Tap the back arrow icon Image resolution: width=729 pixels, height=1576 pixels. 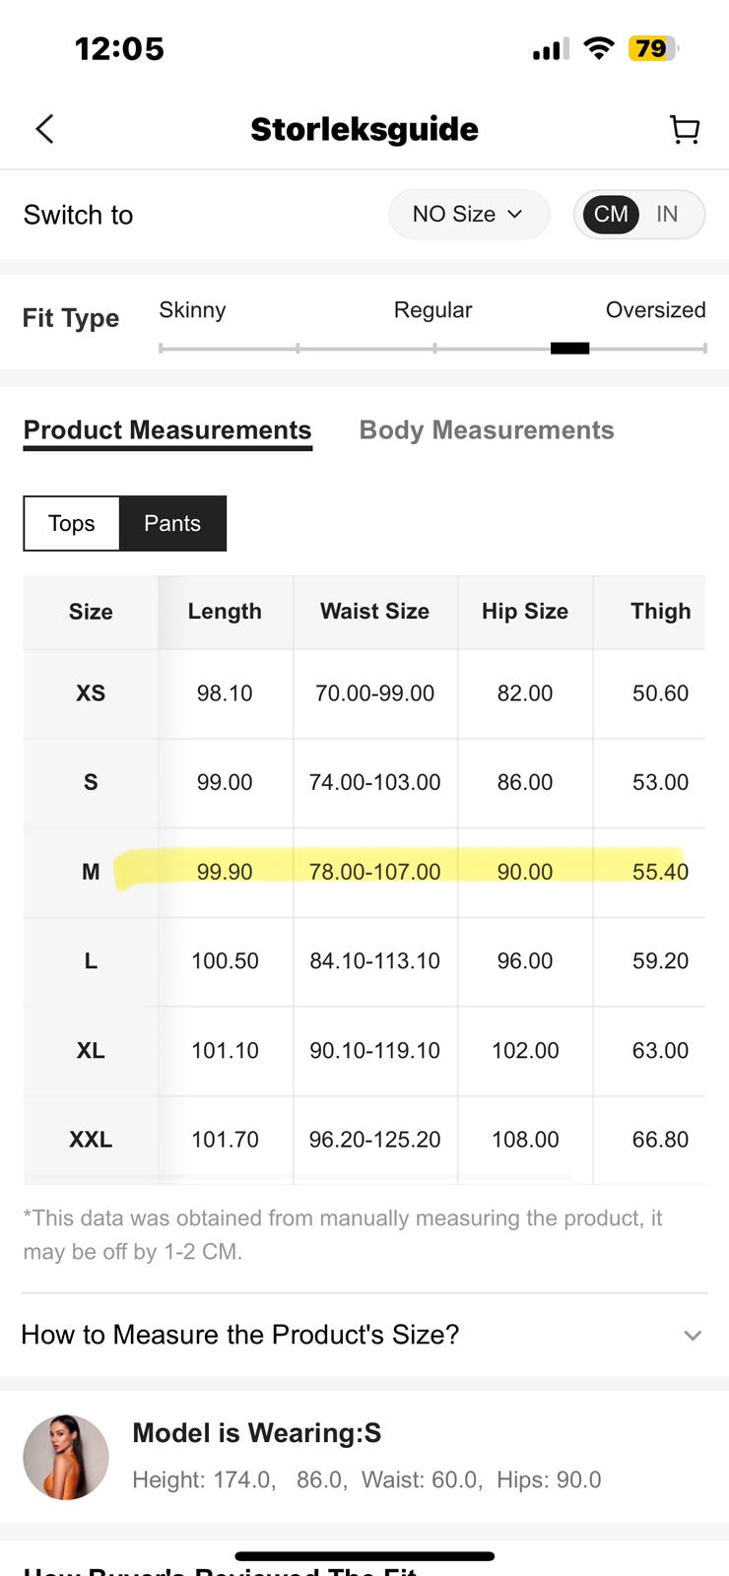pyautogui.click(x=44, y=129)
